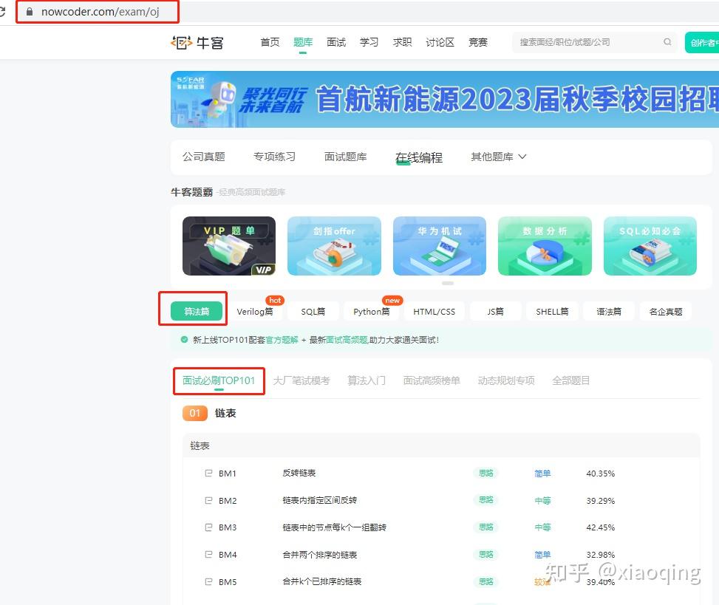Screen dimensions: 719x605
Task: Switch to 在线编程 tab
Action: click(419, 157)
